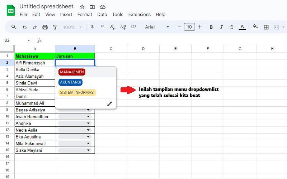Open the text color picker
The height and width of the screenshot is (179, 287).
[242, 27]
